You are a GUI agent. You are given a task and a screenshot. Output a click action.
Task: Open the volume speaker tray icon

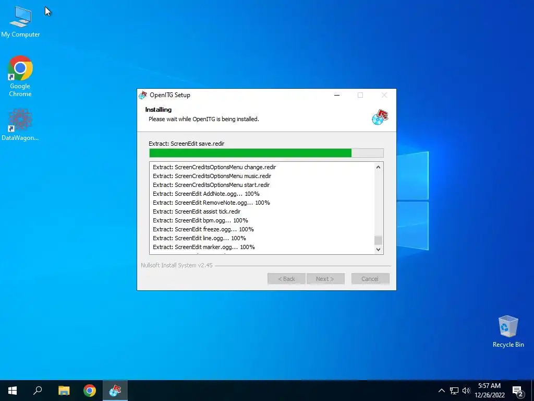click(x=466, y=391)
